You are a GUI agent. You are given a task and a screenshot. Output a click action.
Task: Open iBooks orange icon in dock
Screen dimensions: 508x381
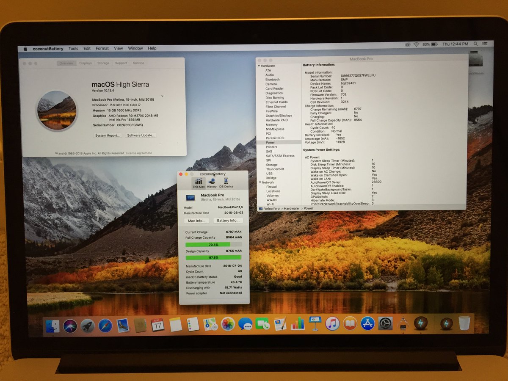coord(350,323)
